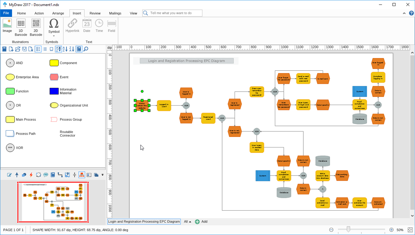Click the pencil edit icon in lower toolbar
This screenshot has height=235, width=415.
pos(10,175)
